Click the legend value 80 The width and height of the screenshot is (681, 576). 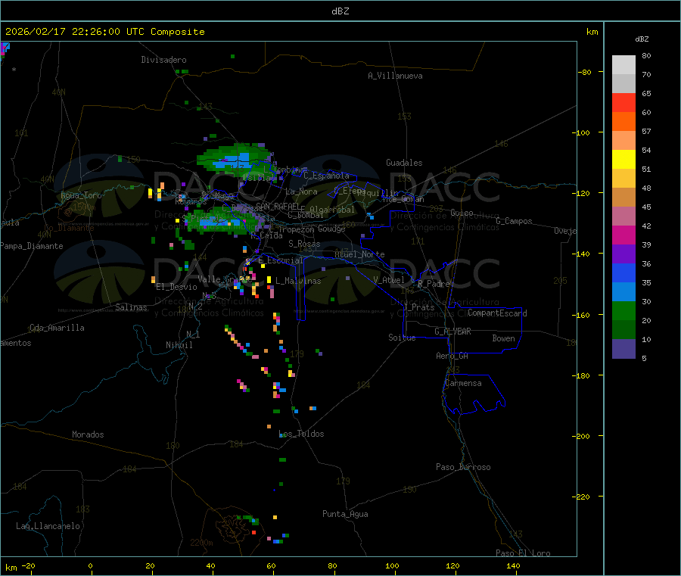coord(646,55)
